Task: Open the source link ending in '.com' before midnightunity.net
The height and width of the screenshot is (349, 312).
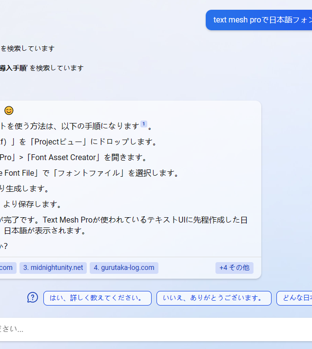Action: click(8, 268)
